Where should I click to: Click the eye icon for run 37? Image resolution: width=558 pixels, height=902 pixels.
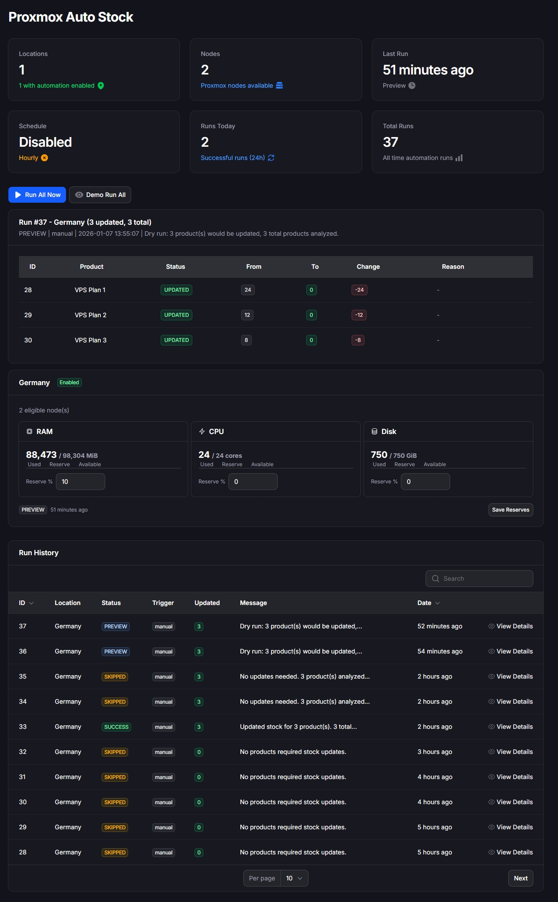[491, 626]
